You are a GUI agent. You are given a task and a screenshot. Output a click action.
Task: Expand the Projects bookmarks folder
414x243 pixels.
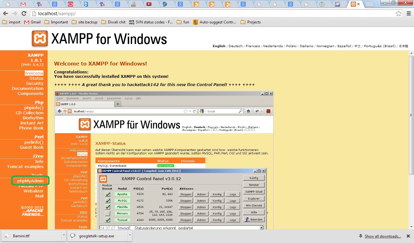(251, 22)
